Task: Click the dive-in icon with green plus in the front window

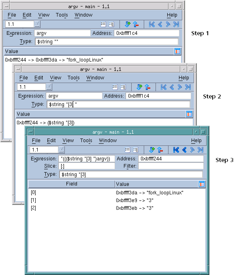Action: tap(152, 150)
